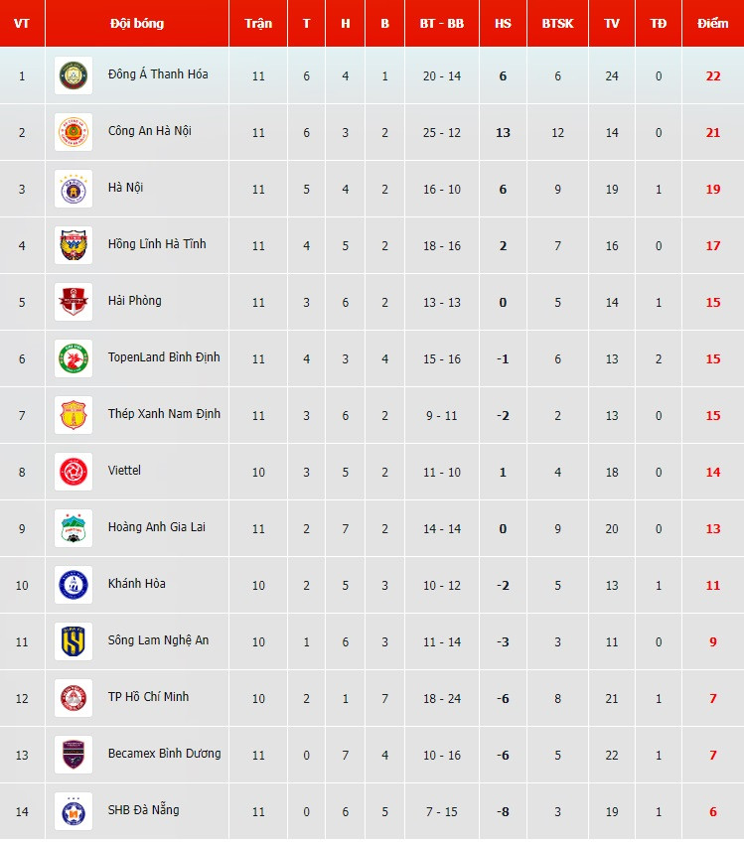Click the Điểm column header
Viewport: 744px width, 844px height.
(x=712, y=24)
